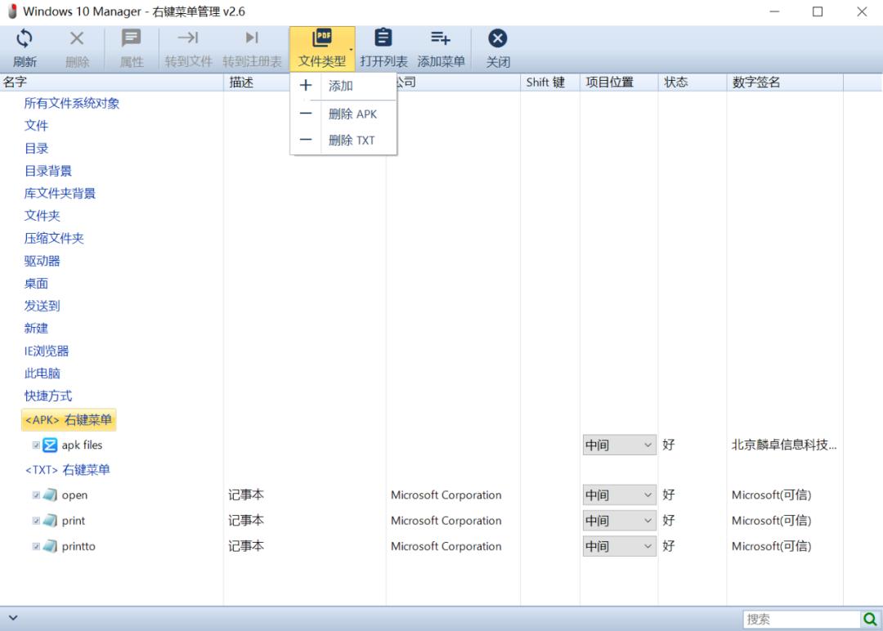The height and width of the screenshot is (631, 883).
Task: Select the <APK> 右键菜单 group
Action: [69, 420]
